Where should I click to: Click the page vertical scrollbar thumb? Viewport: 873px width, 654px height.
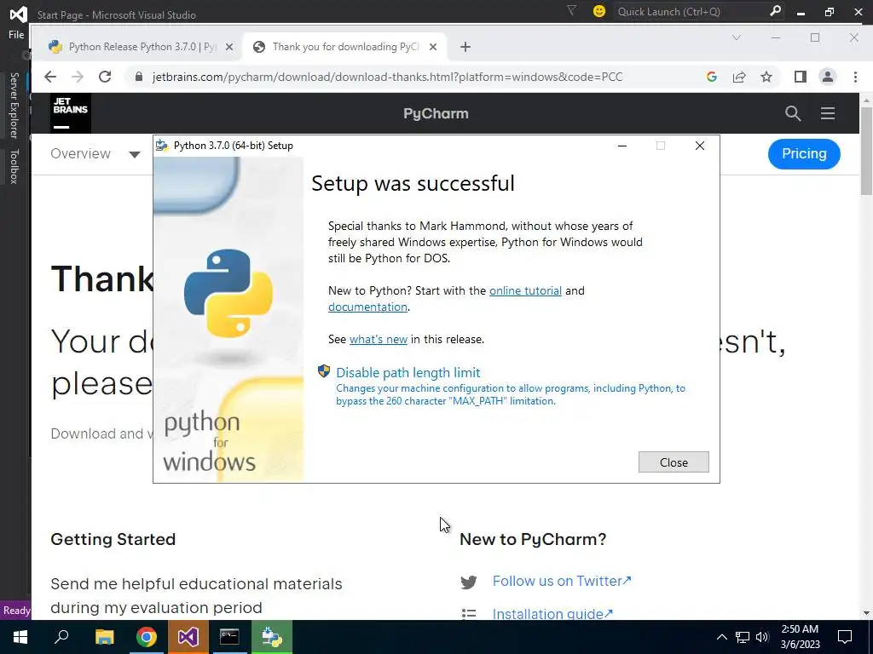pyautogui.click(x=866, y=151)
